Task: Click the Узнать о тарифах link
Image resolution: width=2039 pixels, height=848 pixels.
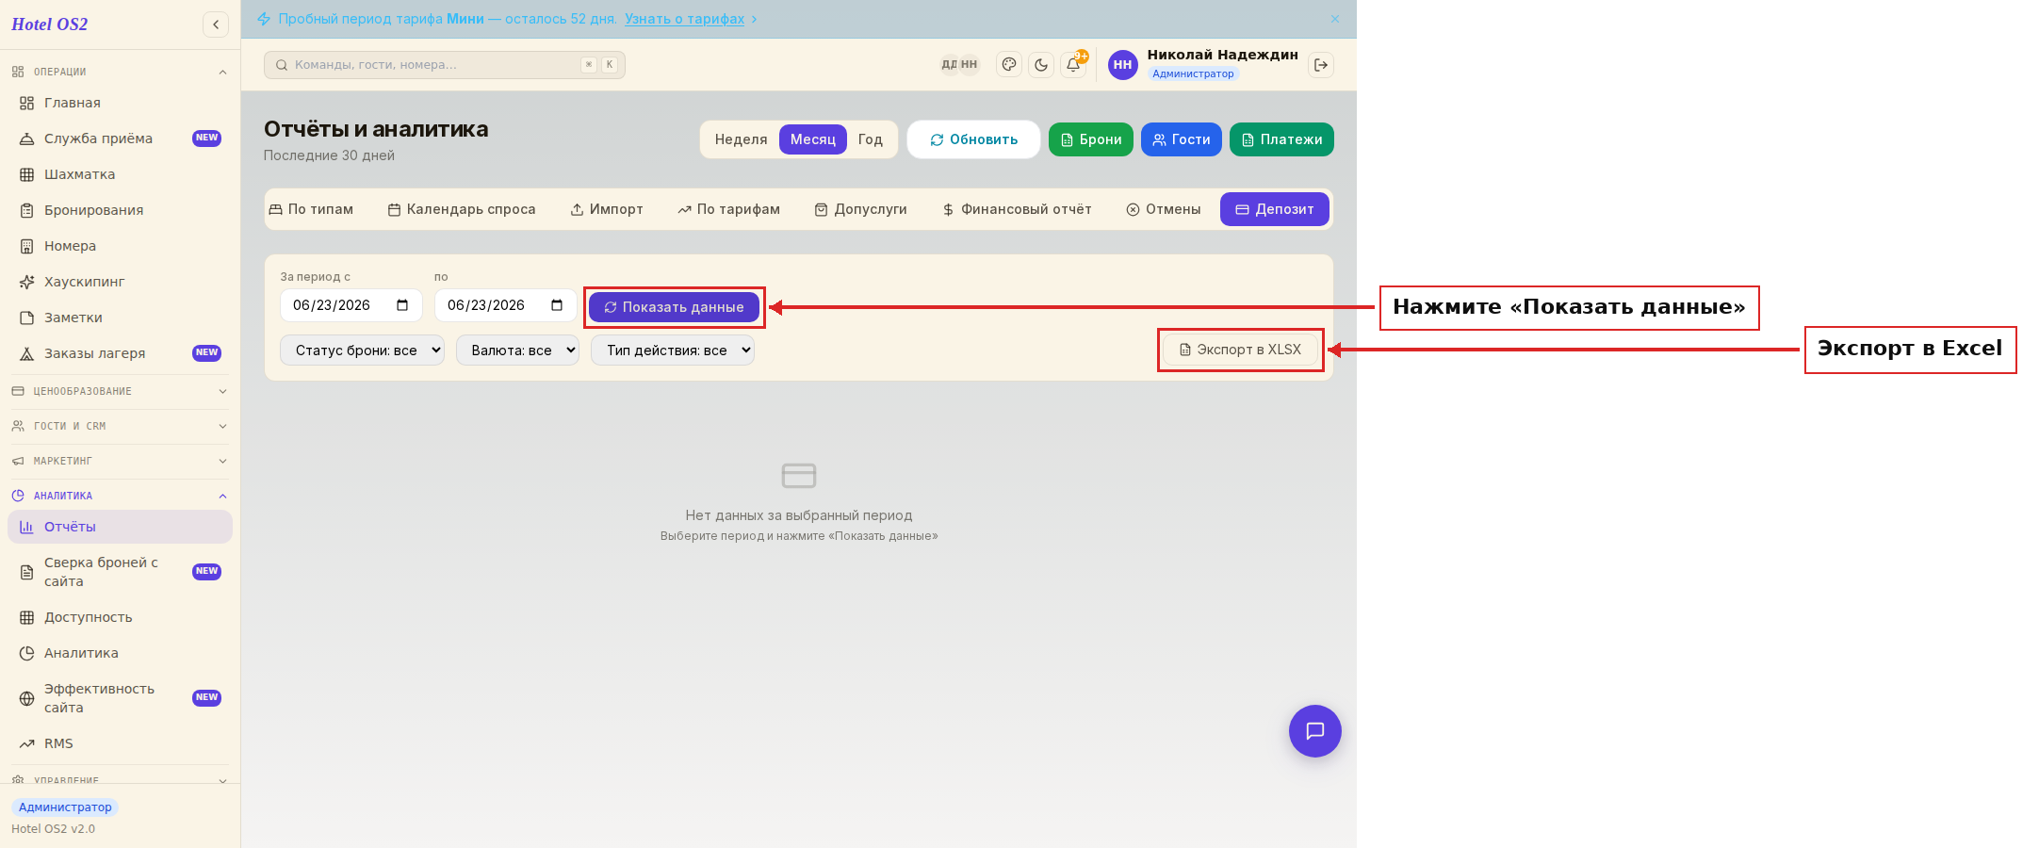Action: click(684, 19)
